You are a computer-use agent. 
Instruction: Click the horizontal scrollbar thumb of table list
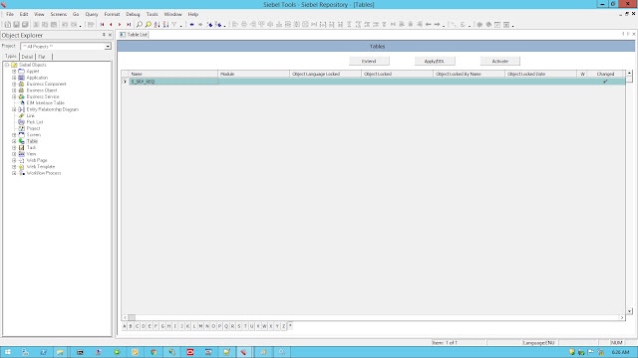tap(132, 317)
